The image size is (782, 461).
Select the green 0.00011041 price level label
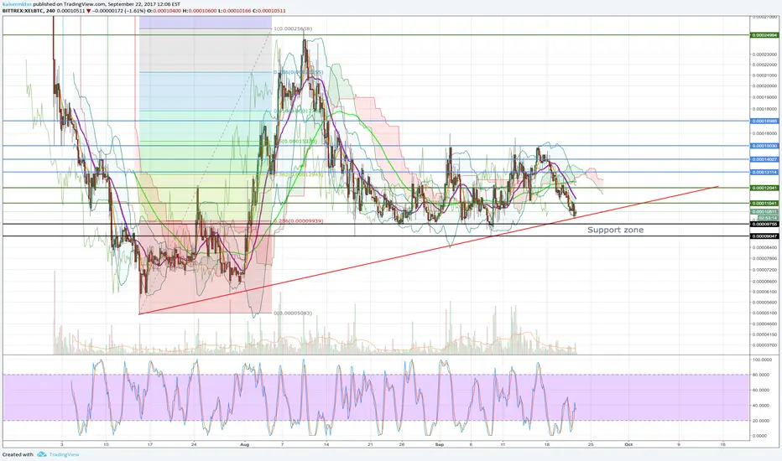(764, 204)
